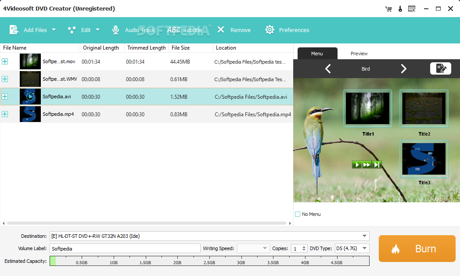Click the feedback message icon in title bar
460x276 pixels.
(x=412, y=9)
